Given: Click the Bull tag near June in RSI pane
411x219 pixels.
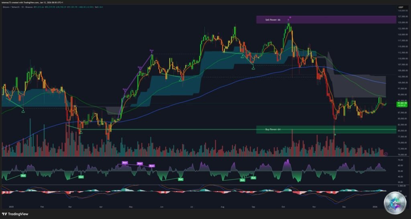Looking at the screenshot, I should coord(181,180).
